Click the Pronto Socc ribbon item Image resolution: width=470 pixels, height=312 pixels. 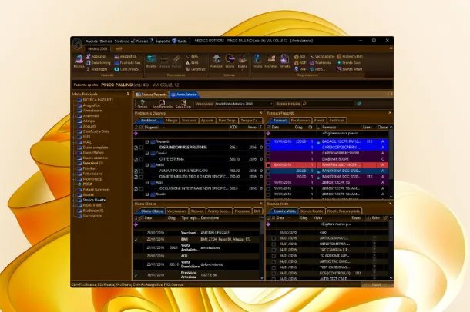pyautogui.click(x=349, y=63)
